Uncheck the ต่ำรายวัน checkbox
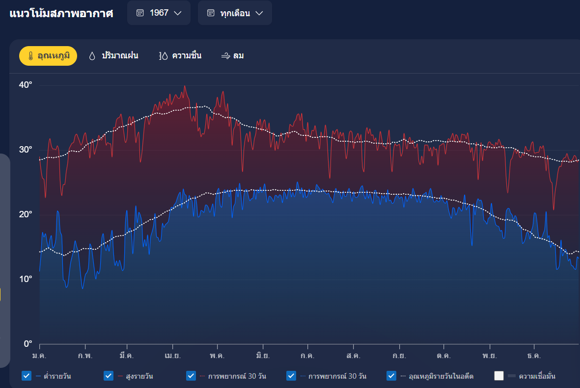The image size is (580, 388). point(27,376)
